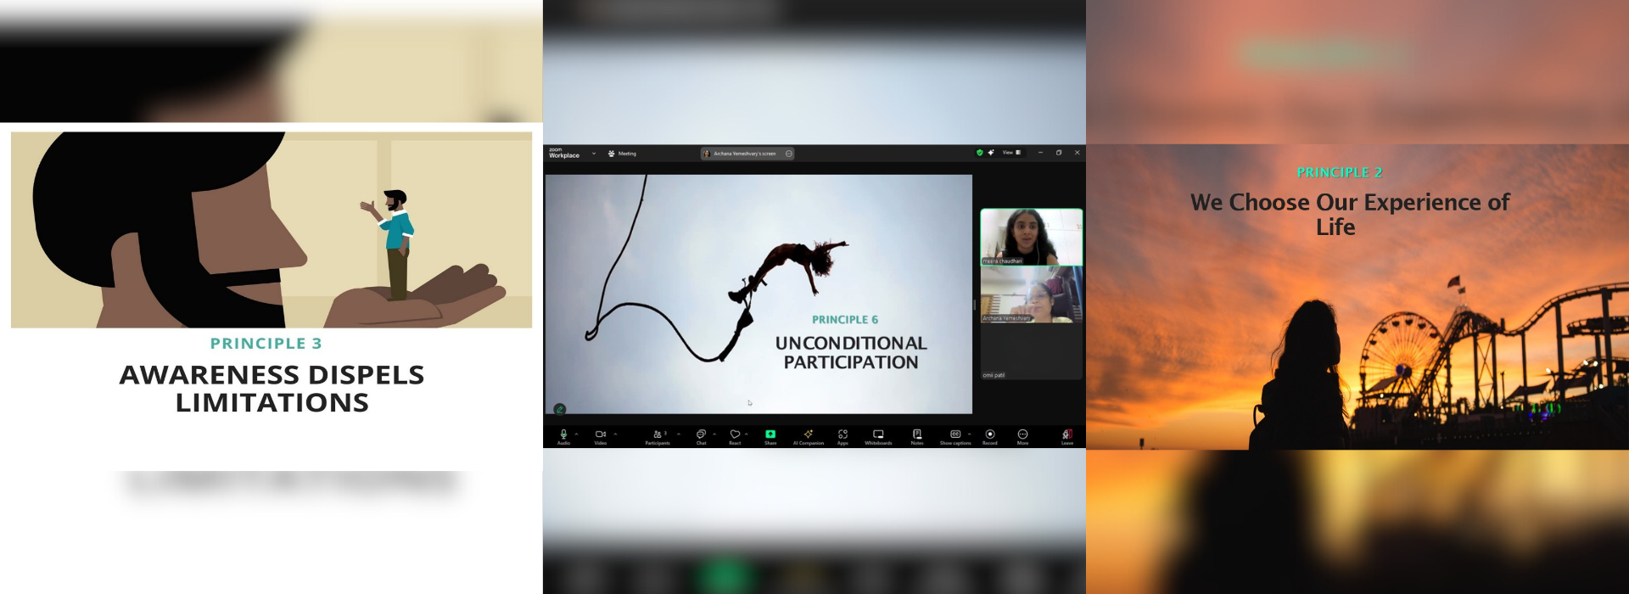This screenshot has height=594, width=1629.
Task: Select Archana Yemeshvary's video thumbnail
Action: point(1032,294)
